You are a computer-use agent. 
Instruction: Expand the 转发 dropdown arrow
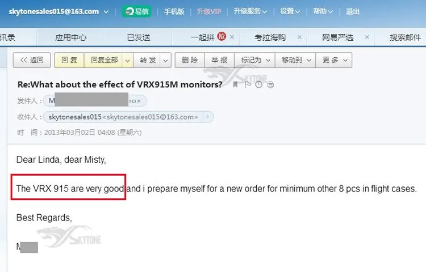165,60
